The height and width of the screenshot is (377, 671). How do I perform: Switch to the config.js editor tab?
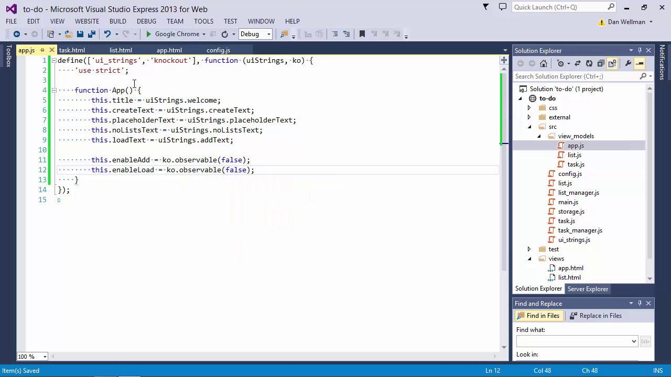(218, 50)
